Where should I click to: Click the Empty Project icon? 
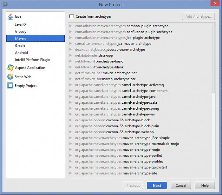[10, 86]
